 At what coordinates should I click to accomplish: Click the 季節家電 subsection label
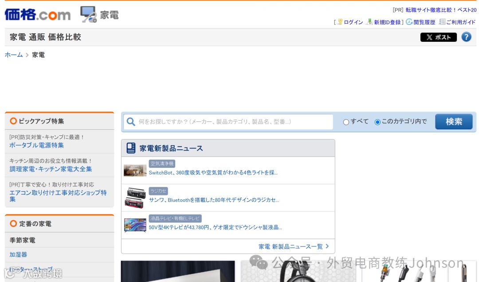click(x=22, y=240)
